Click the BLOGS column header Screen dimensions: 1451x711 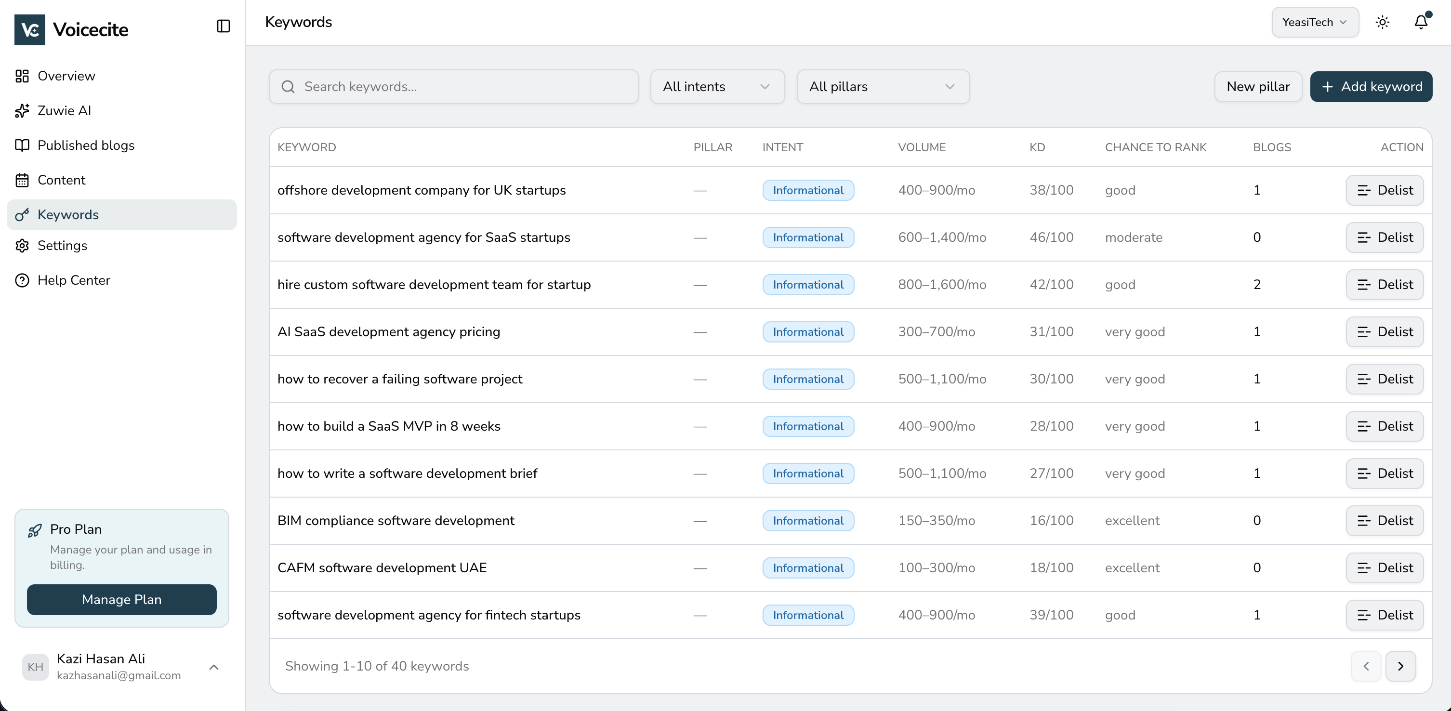point(1272,147)
